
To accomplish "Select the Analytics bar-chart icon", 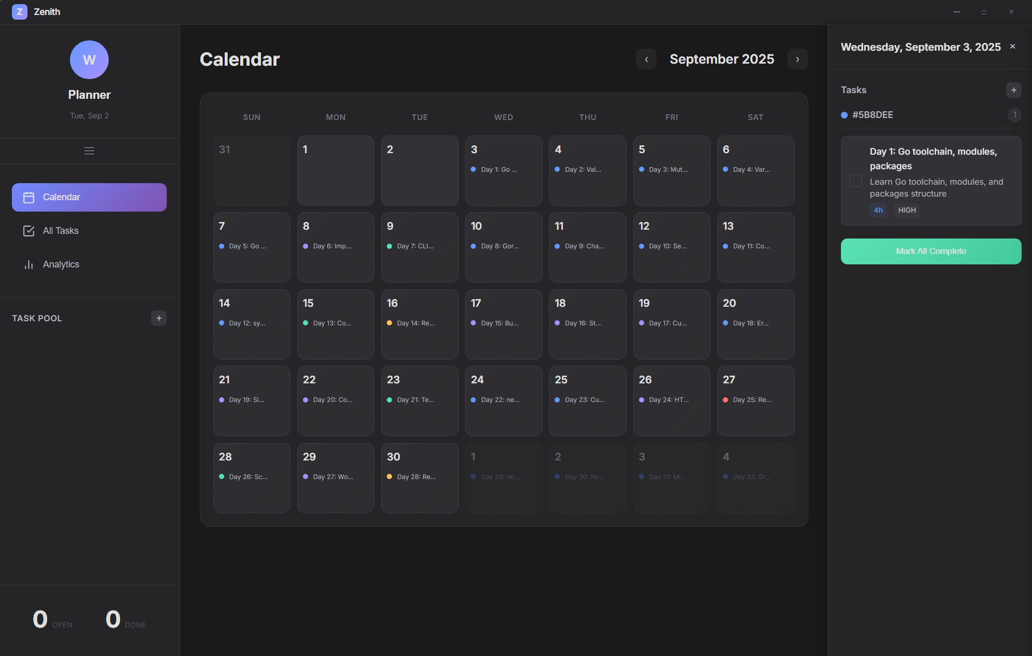I will coord(29,264).
